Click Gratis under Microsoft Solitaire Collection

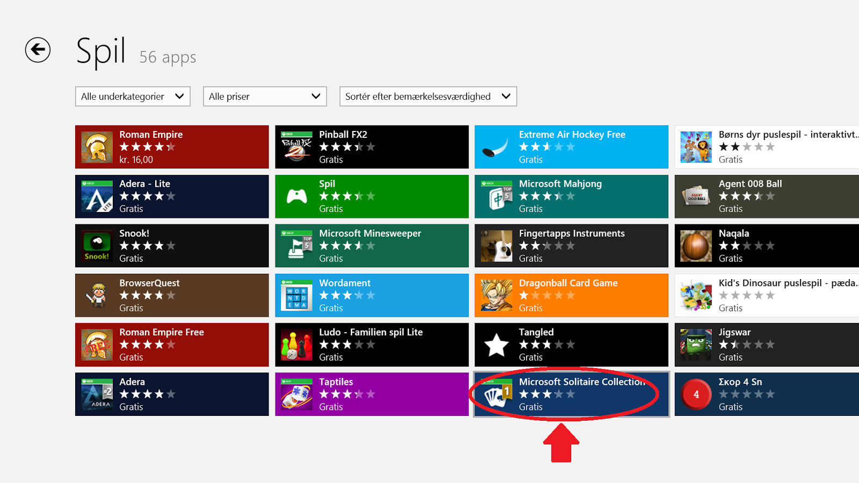point(530,407)
